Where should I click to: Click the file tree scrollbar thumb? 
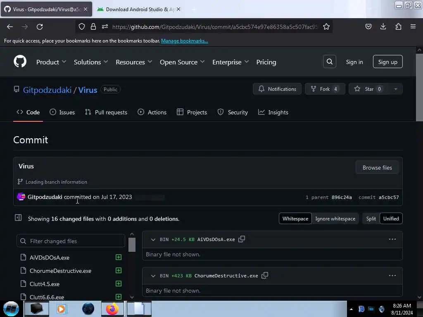point(132,244)
